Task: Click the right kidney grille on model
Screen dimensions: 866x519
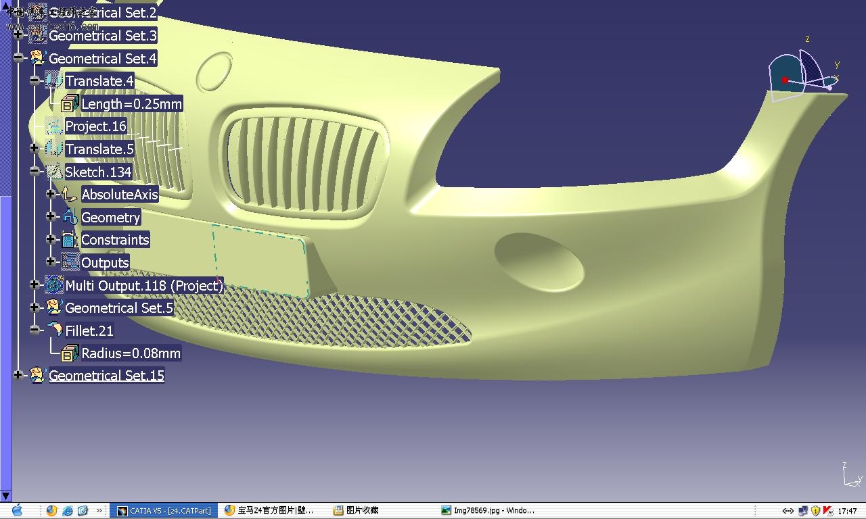Action: [x=305, y=164]
